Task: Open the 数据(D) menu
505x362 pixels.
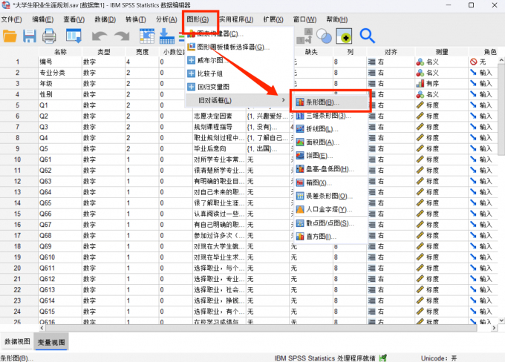Action: (105, 19)
